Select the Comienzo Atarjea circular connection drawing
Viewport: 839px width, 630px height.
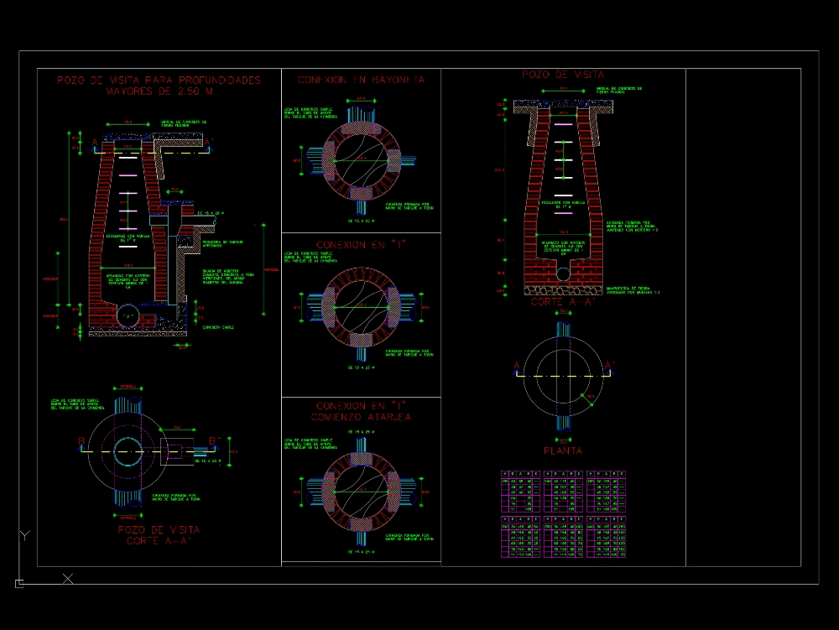pyautogui.click(x=361, y=491)
